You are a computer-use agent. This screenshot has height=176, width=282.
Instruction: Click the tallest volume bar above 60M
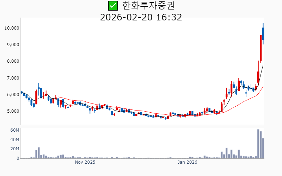click(x=258, y=144)
